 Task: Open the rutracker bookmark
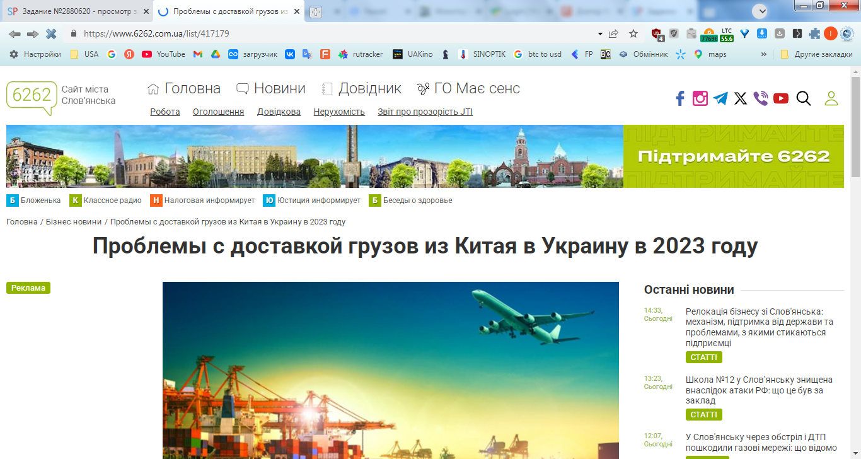[x=361, y=54]
